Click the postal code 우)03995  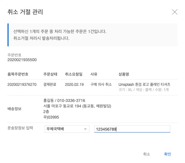tap(51, 117)
